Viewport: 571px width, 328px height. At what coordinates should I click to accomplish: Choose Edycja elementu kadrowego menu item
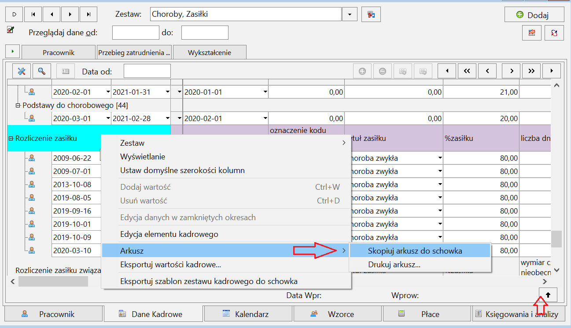(226, 234)
